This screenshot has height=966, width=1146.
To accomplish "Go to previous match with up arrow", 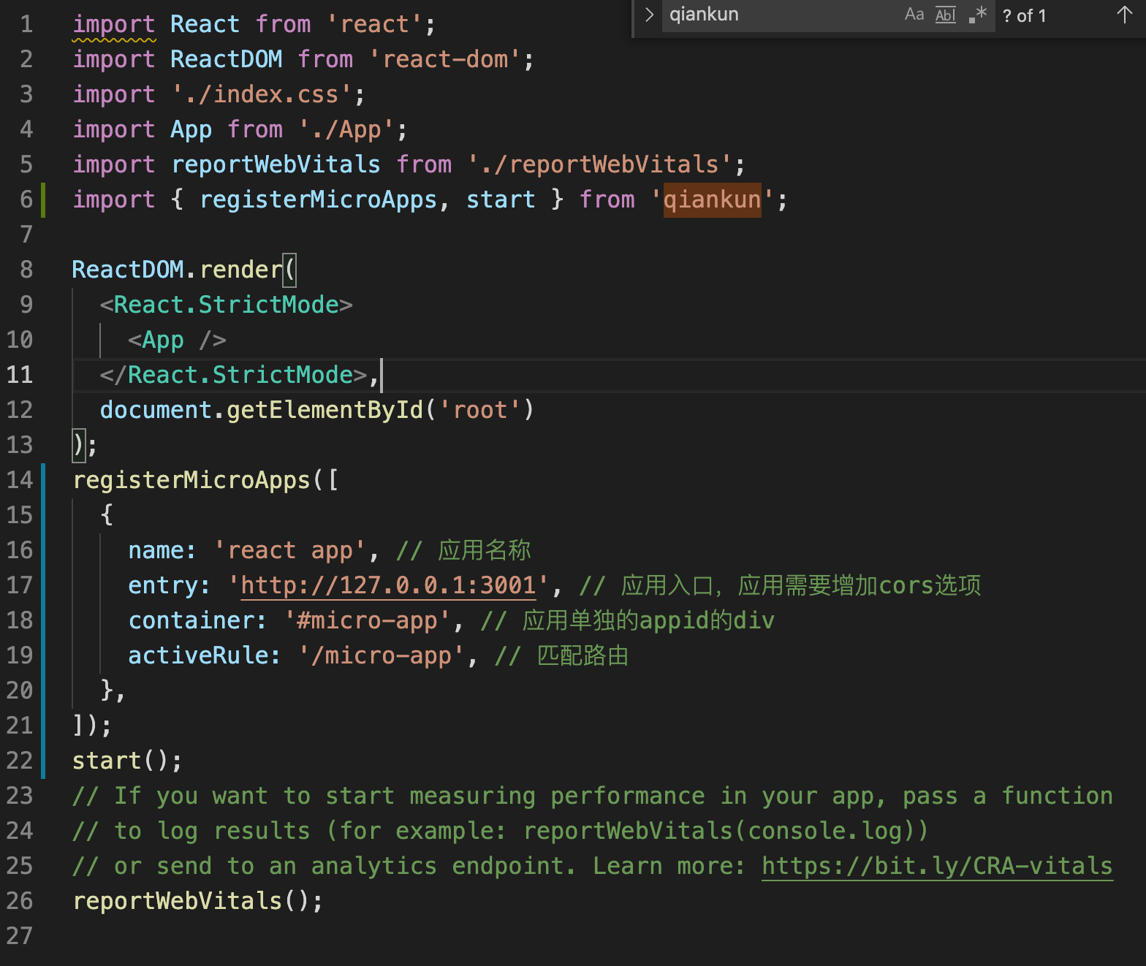I will (x=1125, y=15).
